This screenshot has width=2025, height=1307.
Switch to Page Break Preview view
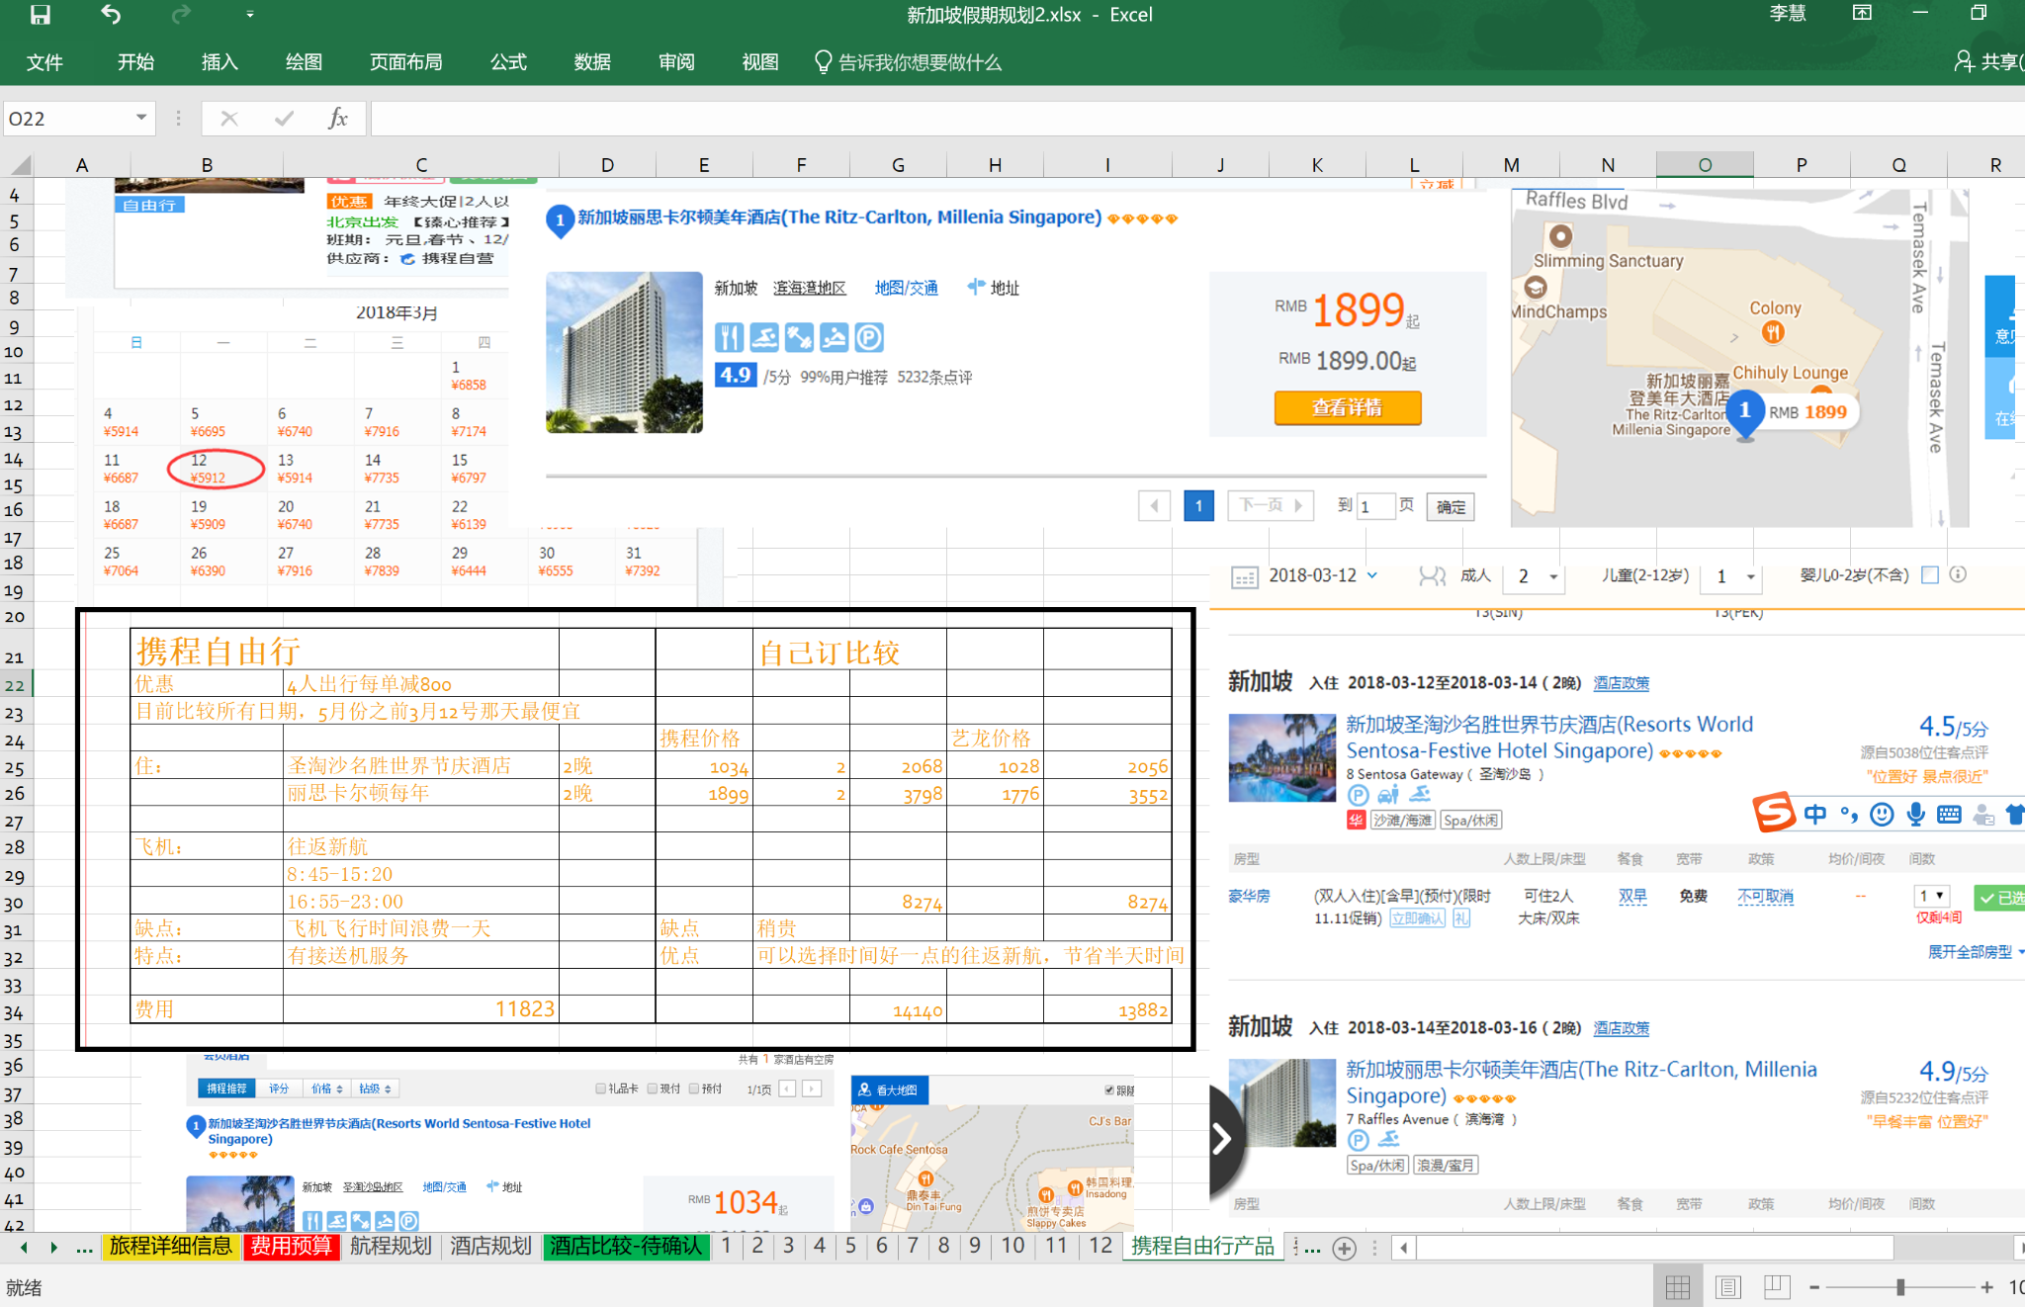point(1777,1287)
